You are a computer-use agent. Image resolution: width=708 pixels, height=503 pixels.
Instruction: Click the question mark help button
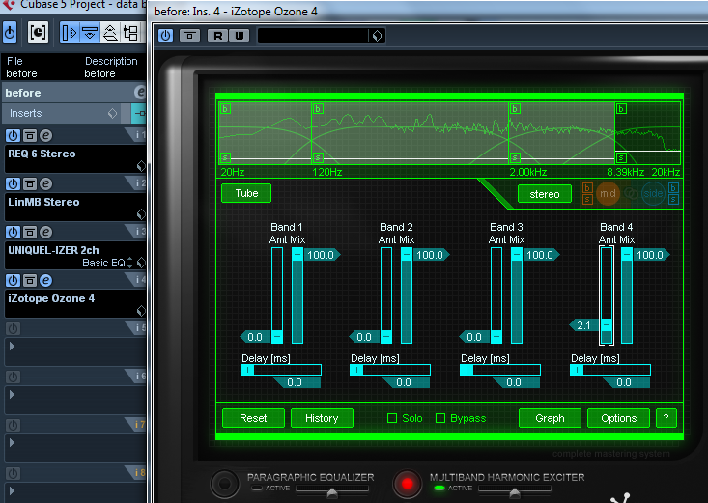coord(666,418)
